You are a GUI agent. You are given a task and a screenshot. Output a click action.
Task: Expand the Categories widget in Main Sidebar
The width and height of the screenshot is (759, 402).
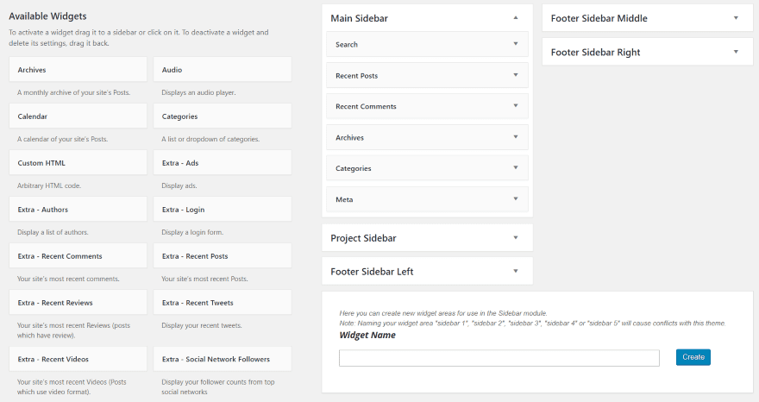[515, 168]
